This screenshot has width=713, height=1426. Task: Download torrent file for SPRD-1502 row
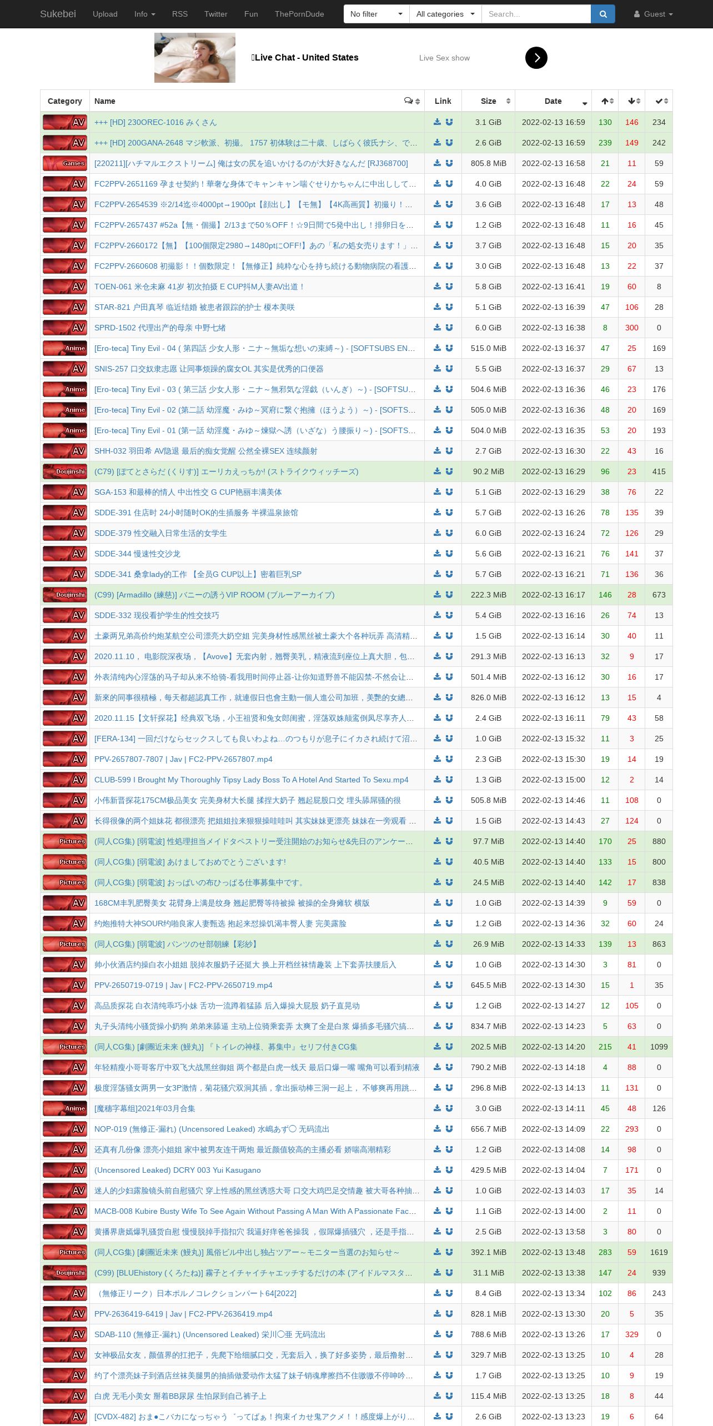[438, 328]
